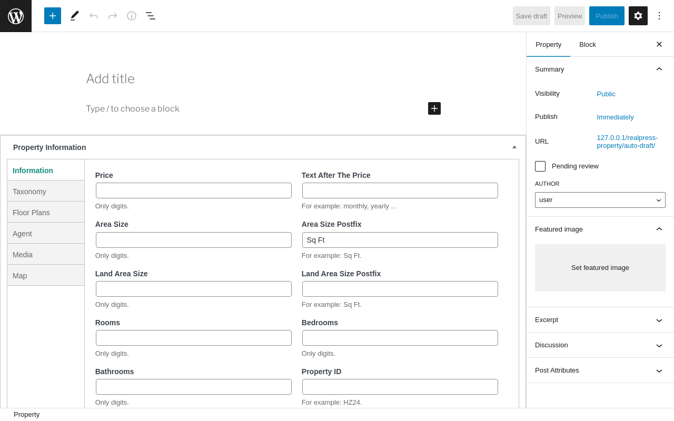
Task: Click the blue Publish button
Action: click(x=607, y=16)
